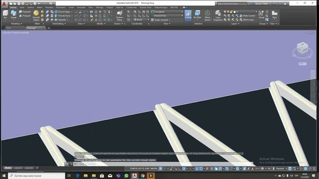The image size is (319, 179).
Task: Open Microsoft Edge from the taskbar
Action: (78, 176)
